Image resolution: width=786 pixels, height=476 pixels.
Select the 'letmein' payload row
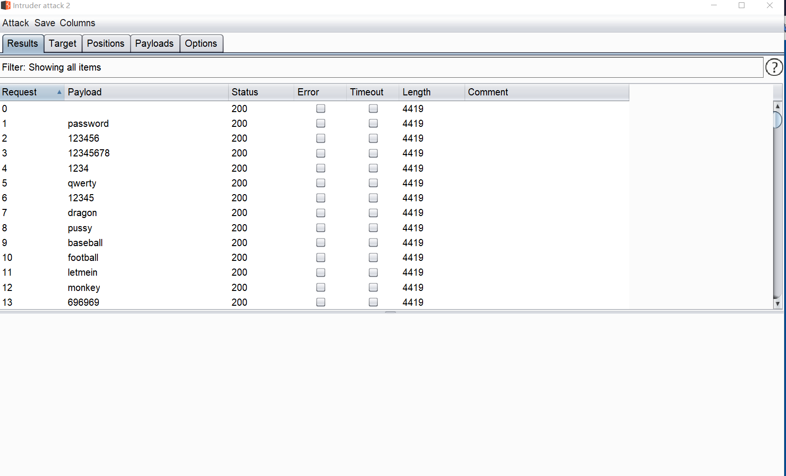click(314, 272)
